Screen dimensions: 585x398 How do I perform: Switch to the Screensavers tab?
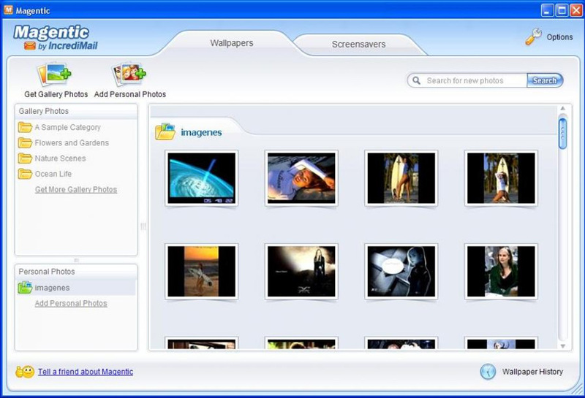click(x=358, y=45)
